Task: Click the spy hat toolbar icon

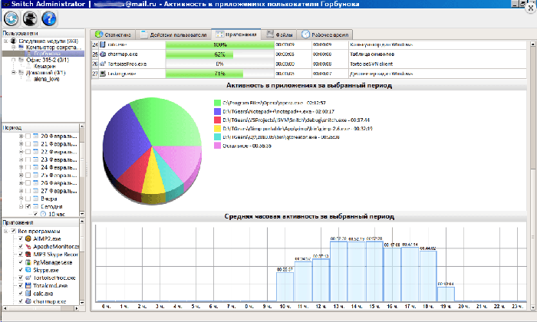Action: (x=30, y=18)
